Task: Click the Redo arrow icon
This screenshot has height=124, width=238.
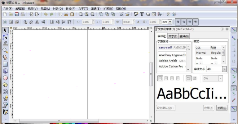Action: 52,14
